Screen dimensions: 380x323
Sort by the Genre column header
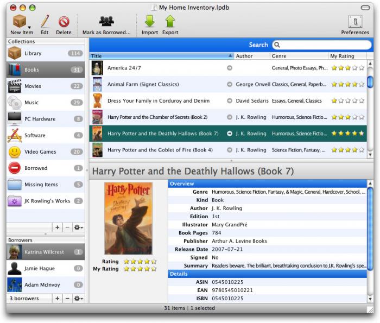tap(299, 56)
